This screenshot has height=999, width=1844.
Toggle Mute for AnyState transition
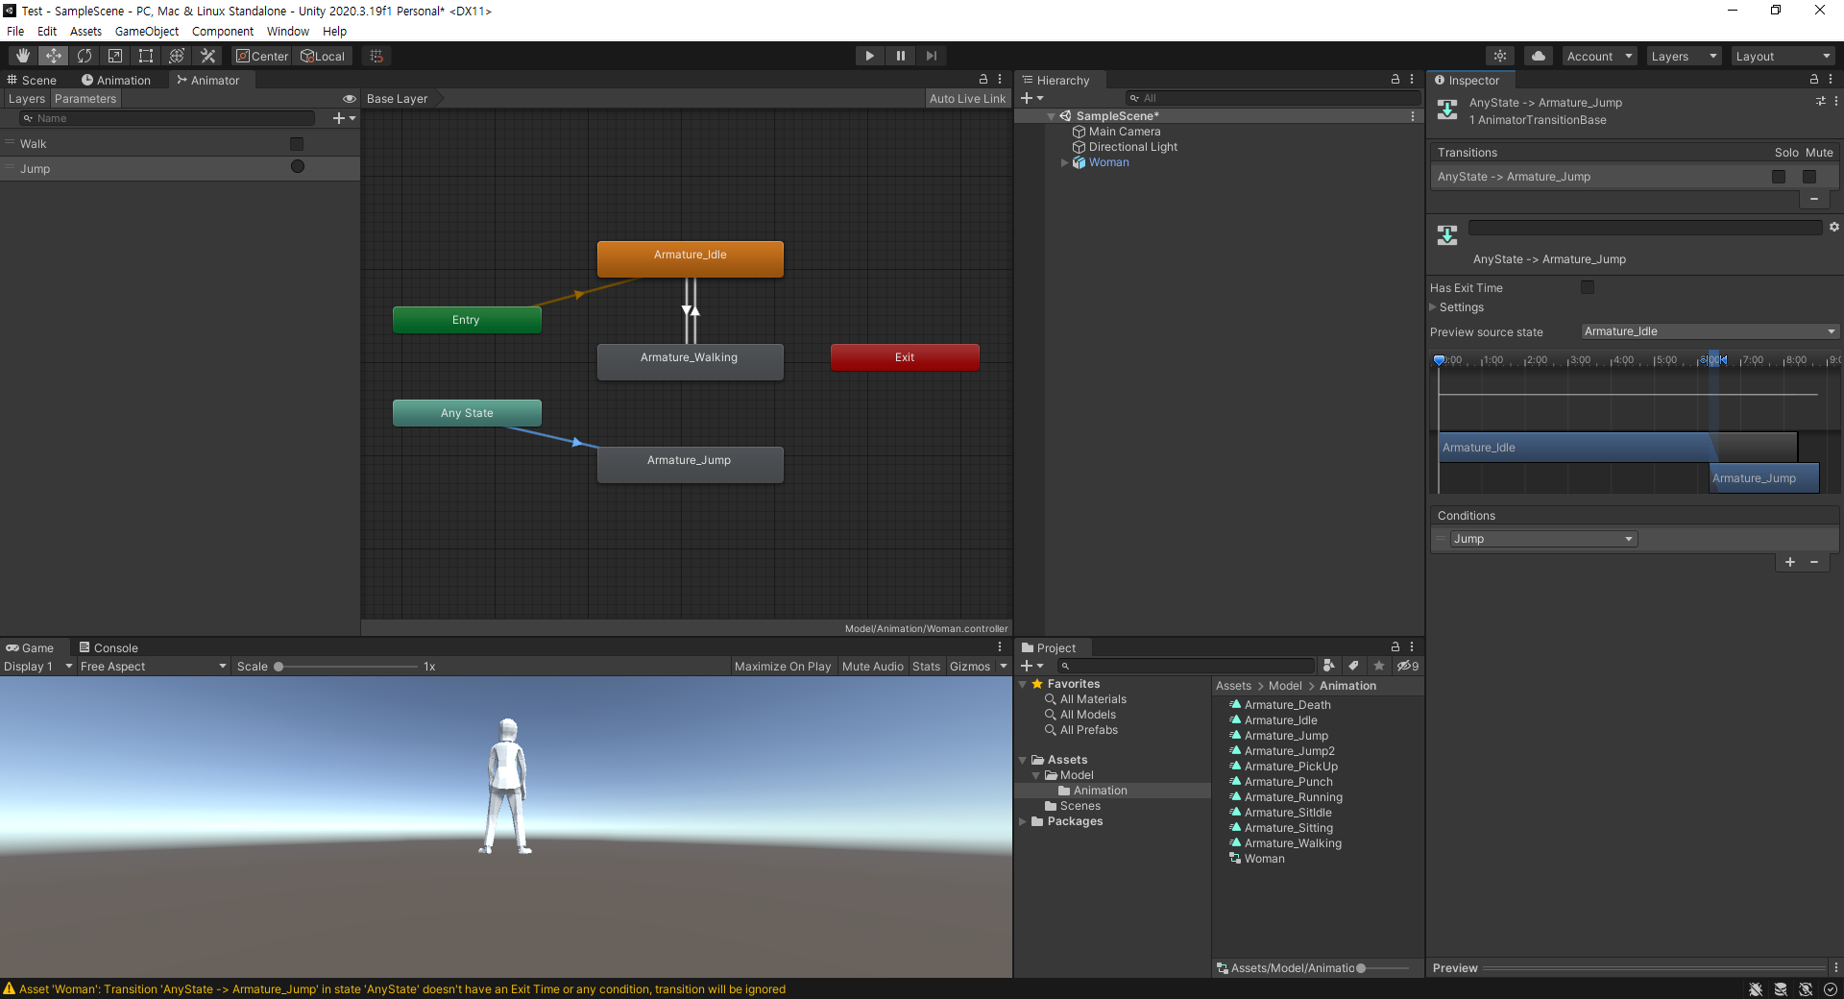1809,177
